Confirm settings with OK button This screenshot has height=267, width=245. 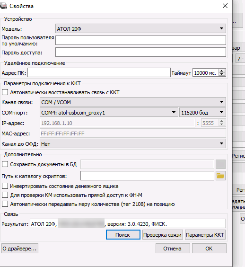coord(209,249)
